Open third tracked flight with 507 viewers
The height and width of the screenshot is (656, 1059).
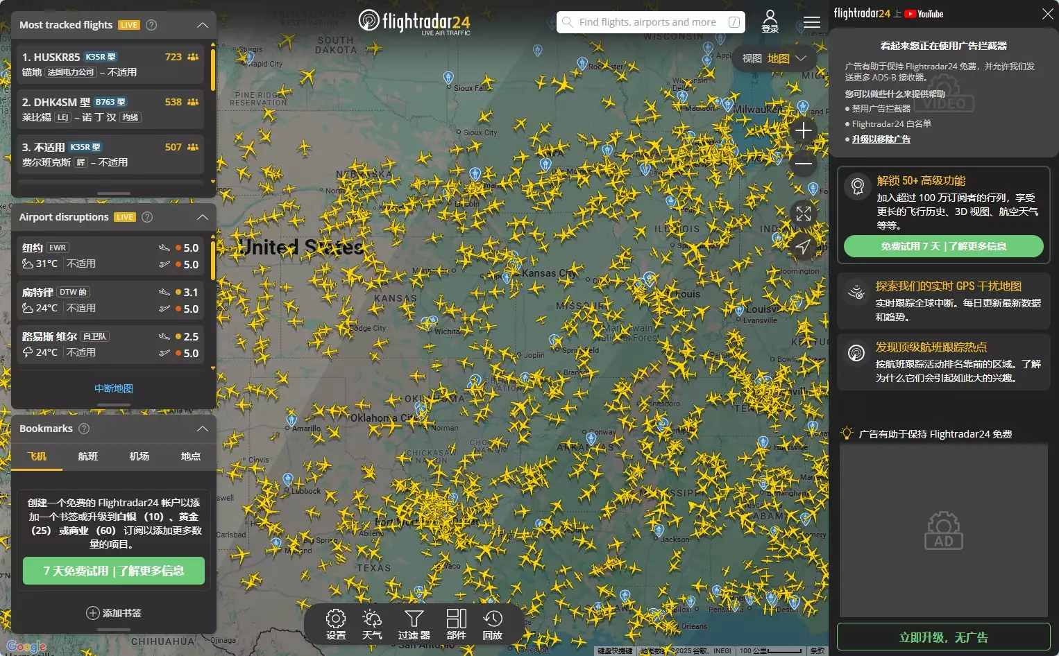point(110,155)
